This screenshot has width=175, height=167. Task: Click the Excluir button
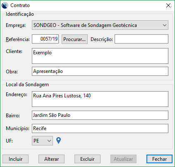pyautogui.click(x=87, y=159)
